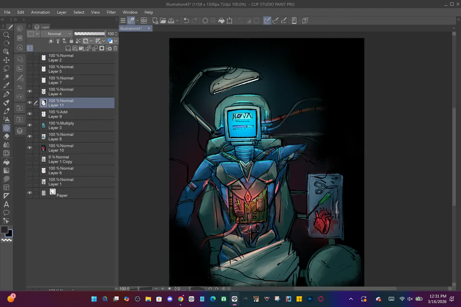The width and height of the screenshot is (461, 307).
Task: Select the Magnifying glass zoom tool
Action: click(x=6, y=35)
